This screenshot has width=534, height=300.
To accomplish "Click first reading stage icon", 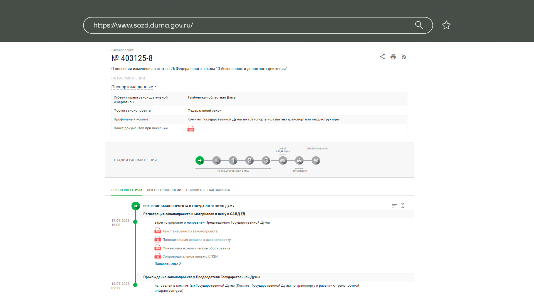I will (x=233, y=161).
